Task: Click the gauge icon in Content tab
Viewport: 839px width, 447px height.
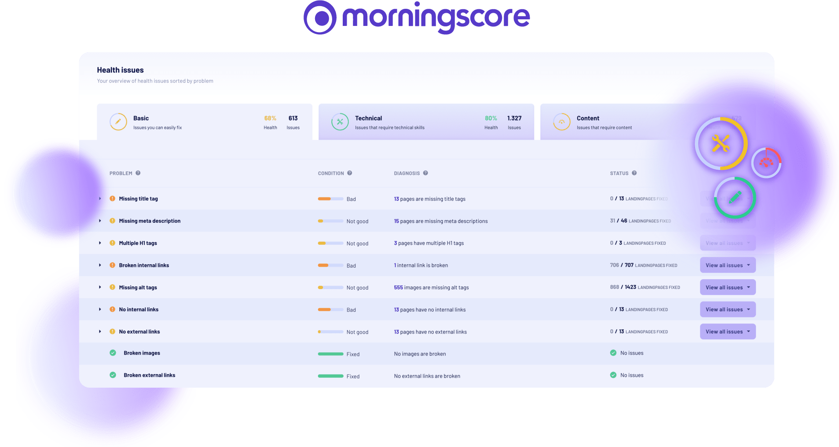Action: (x=561, y=122)
